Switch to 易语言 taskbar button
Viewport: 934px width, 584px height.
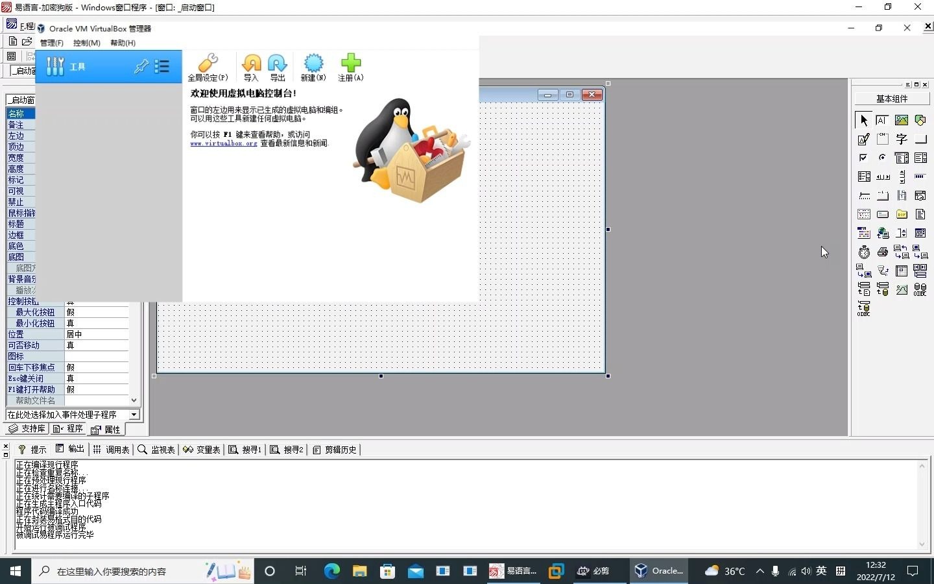coord(514,571)
